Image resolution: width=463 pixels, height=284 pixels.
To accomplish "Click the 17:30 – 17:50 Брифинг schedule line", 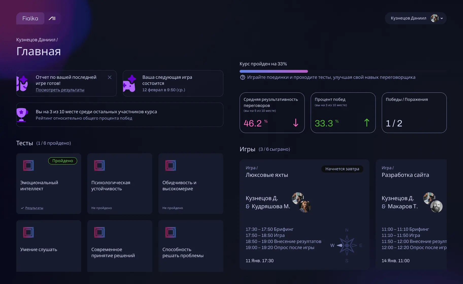I will [269, 229].
